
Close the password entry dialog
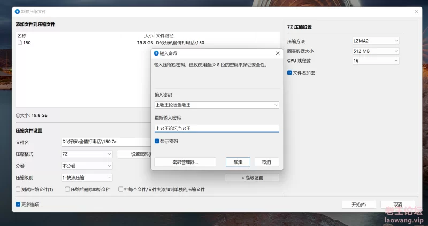point(278,53)
